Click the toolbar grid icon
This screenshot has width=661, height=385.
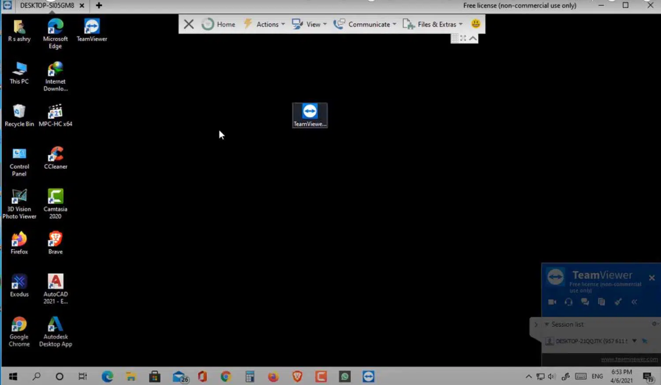point(455,39)
